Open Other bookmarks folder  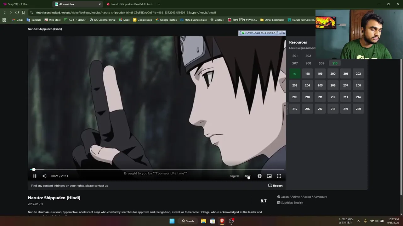272,20
